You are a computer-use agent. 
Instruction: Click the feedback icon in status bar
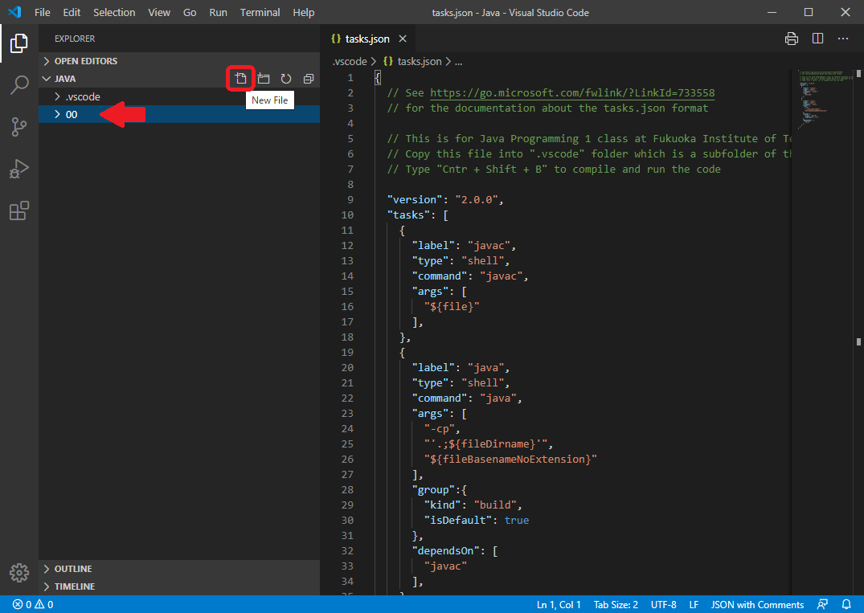pos(822,604)
